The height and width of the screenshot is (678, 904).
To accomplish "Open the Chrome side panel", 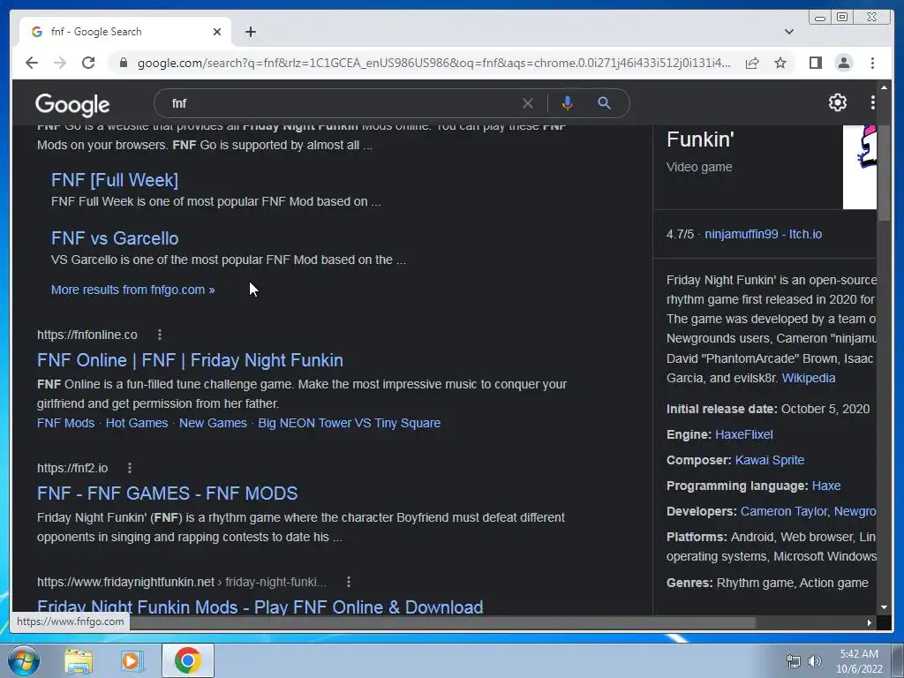I will 815,63.
